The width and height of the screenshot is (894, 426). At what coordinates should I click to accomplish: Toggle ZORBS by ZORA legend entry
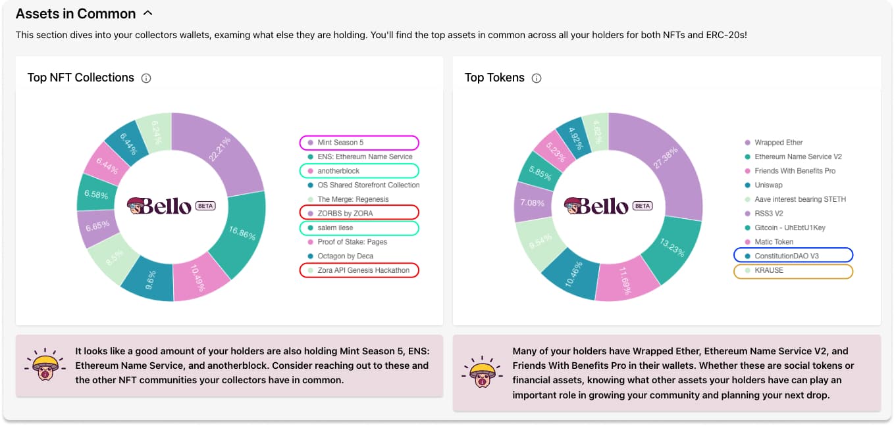(x=359, y=213)
